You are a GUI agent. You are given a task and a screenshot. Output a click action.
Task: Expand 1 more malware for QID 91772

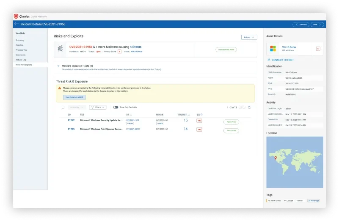[160, 124]
